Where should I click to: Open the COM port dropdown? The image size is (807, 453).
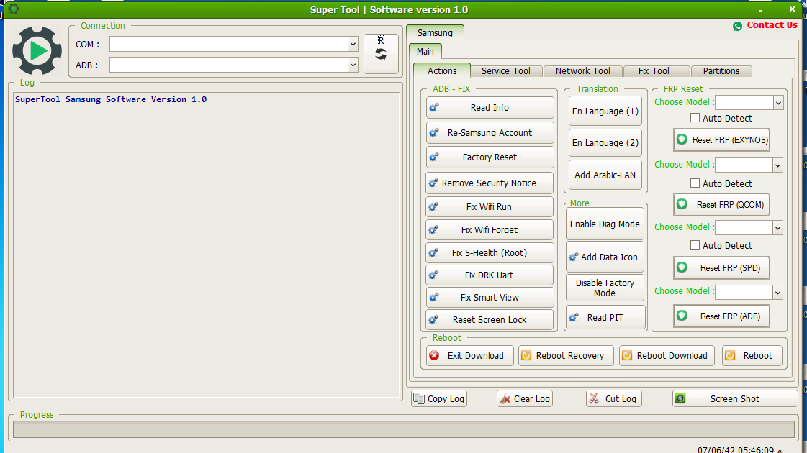353,44
